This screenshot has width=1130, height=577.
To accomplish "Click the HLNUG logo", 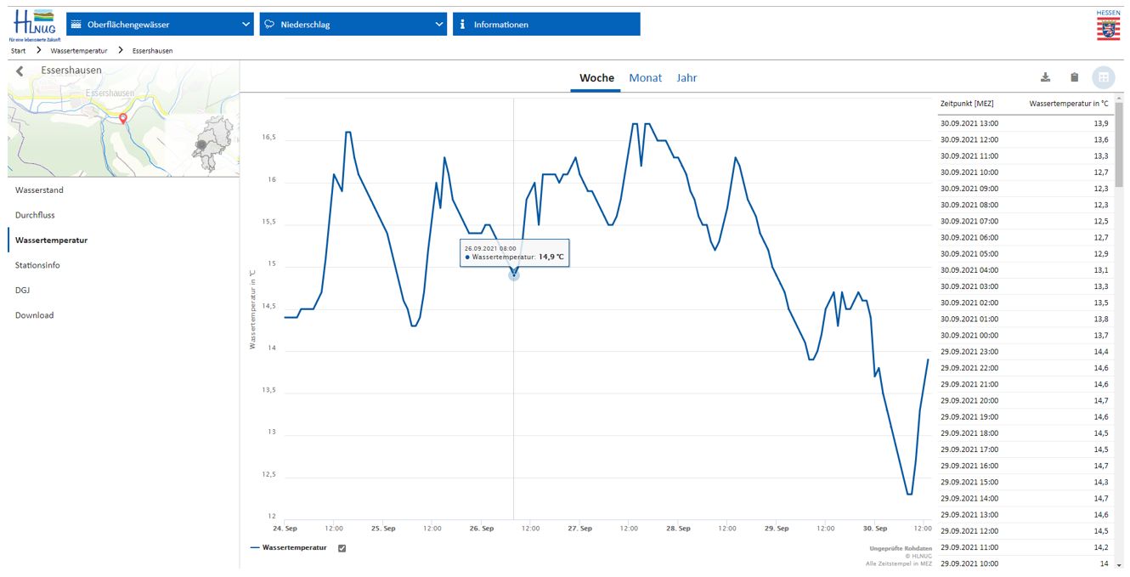I will click(x=31, y=25).
